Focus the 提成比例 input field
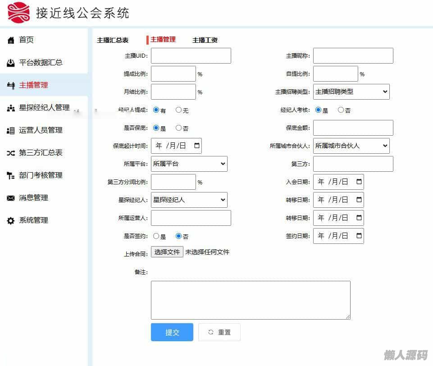This screenshot has width=433, height=366. 173,74
